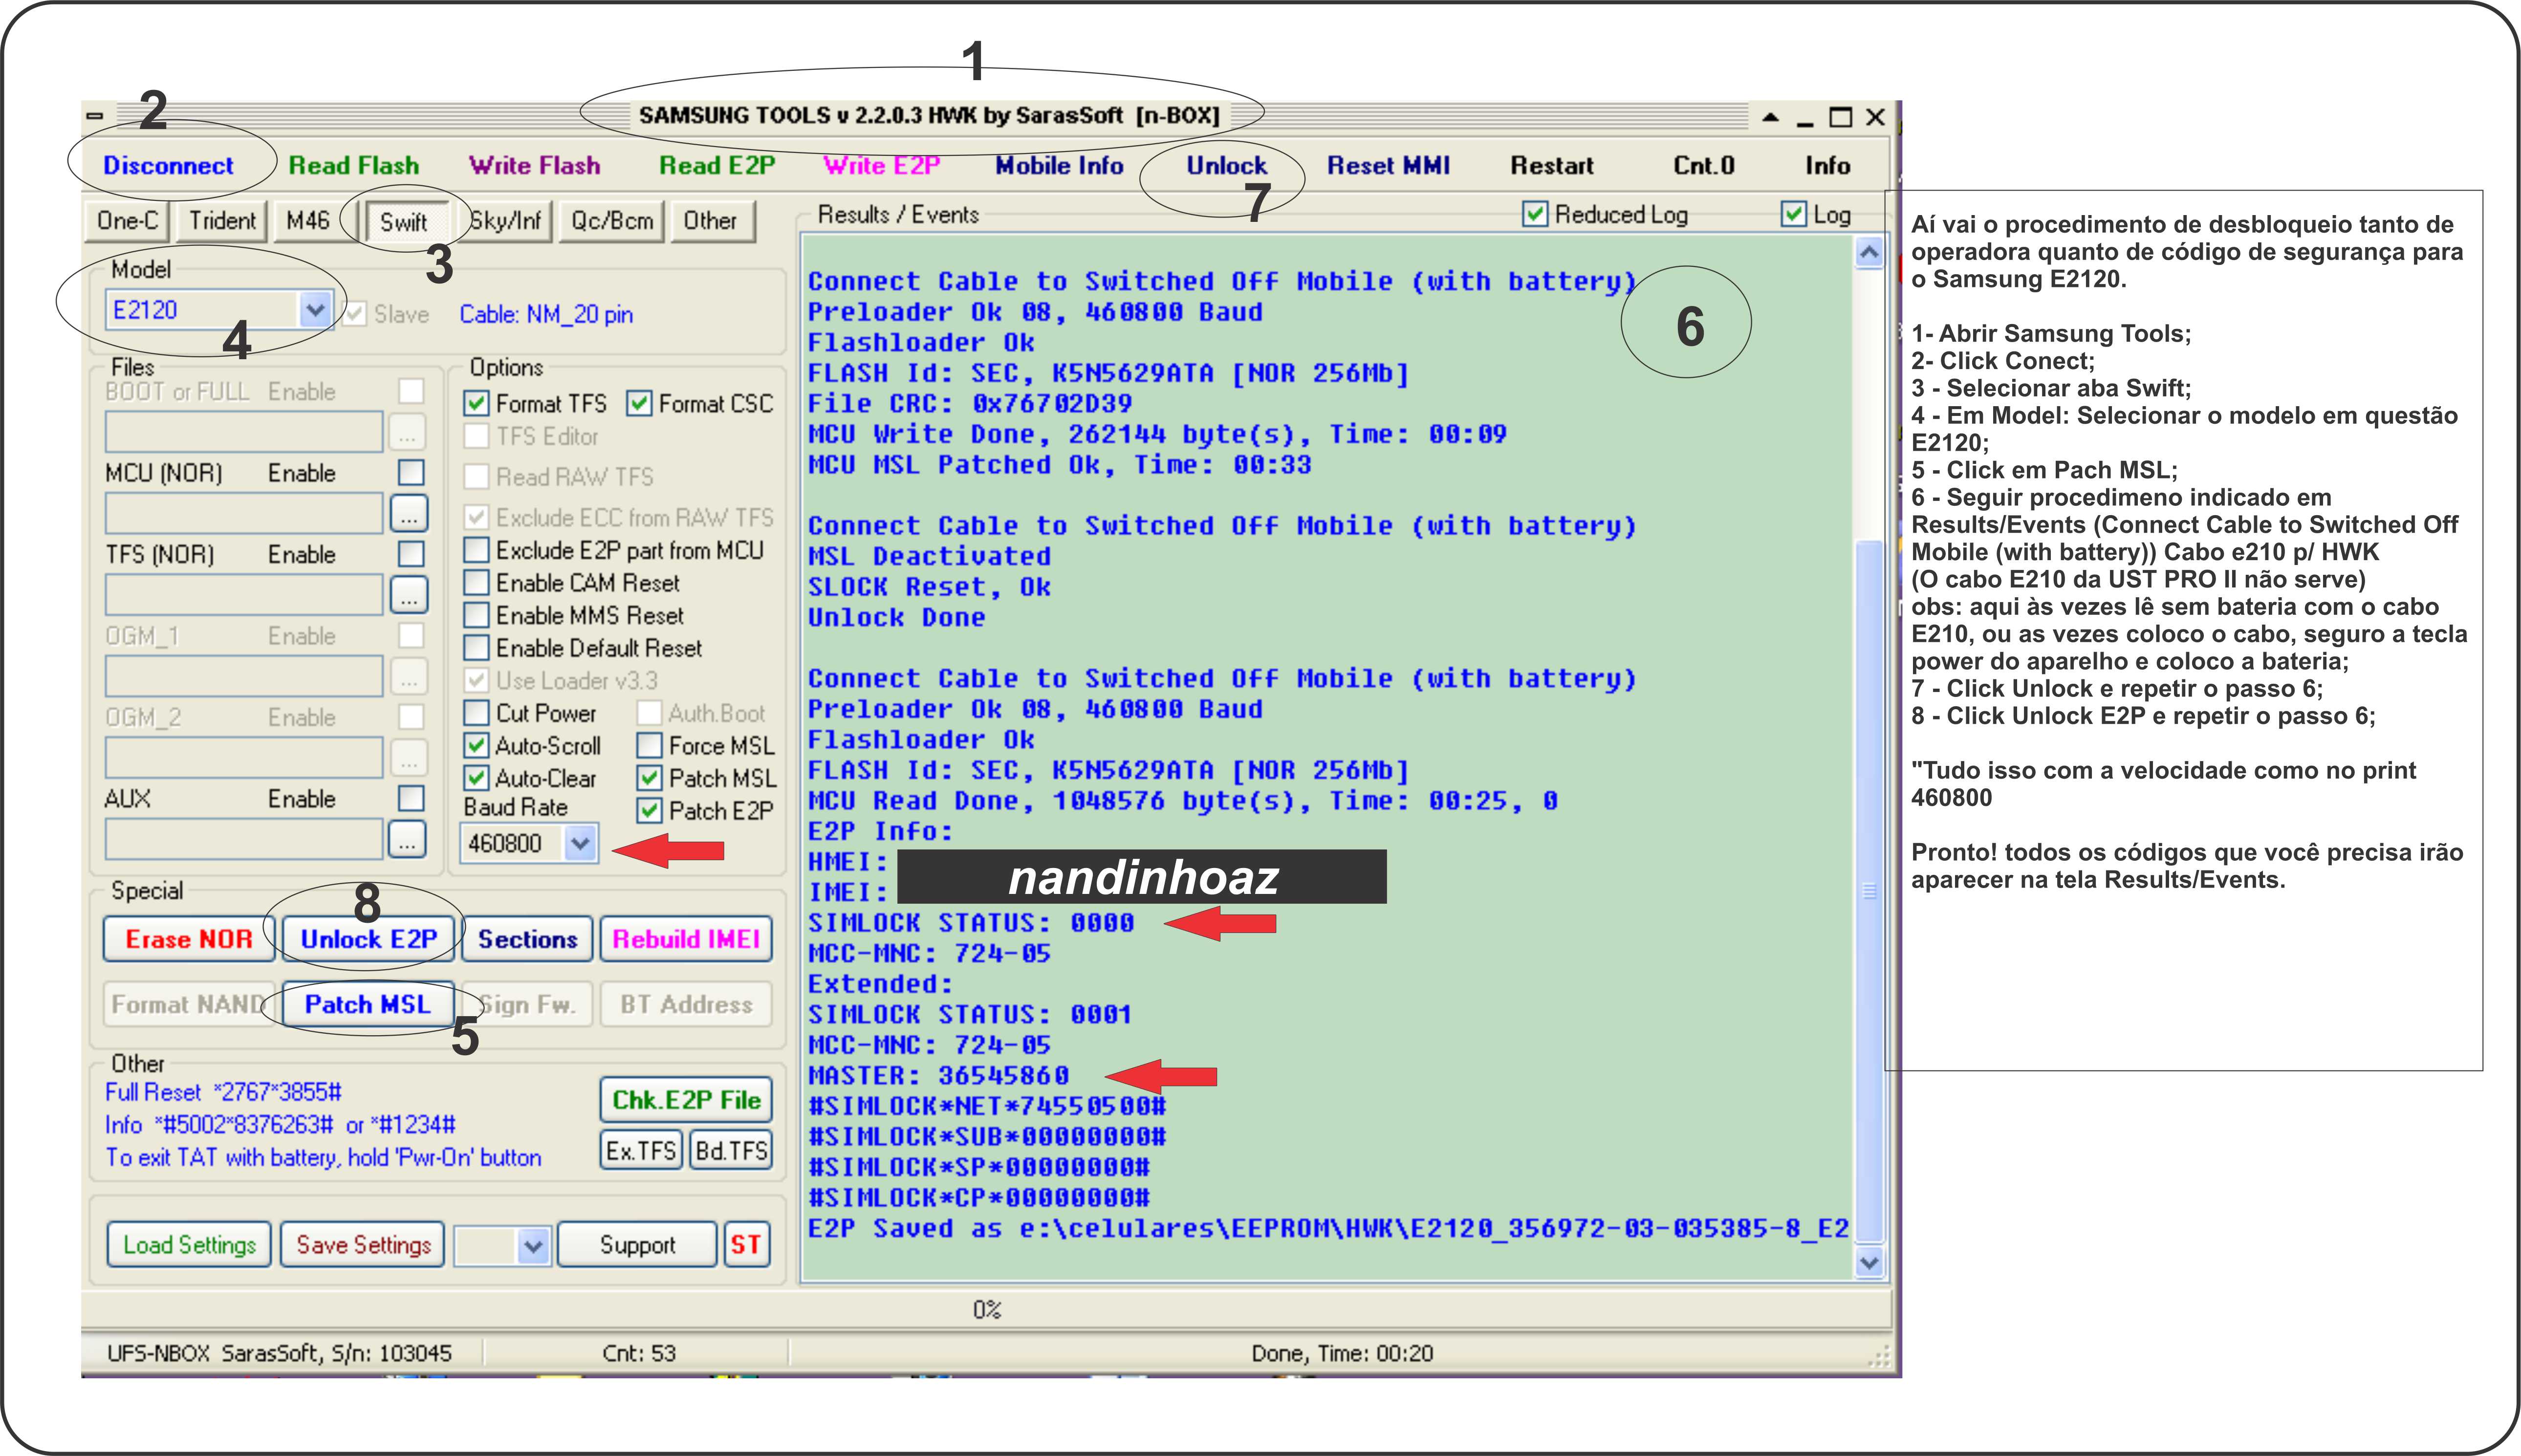
Task: Browse for TFS (NOR) file
Action: (408, 595)
